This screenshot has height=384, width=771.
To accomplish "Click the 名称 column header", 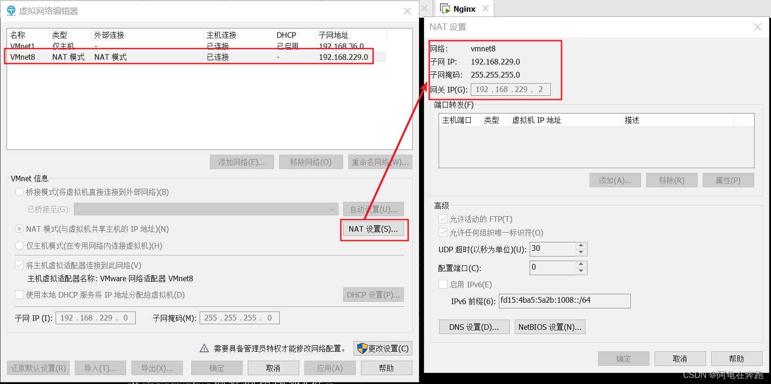I will pos(28,35).
